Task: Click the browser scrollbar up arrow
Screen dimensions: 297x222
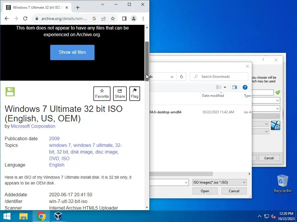Action: click(147, 27)
